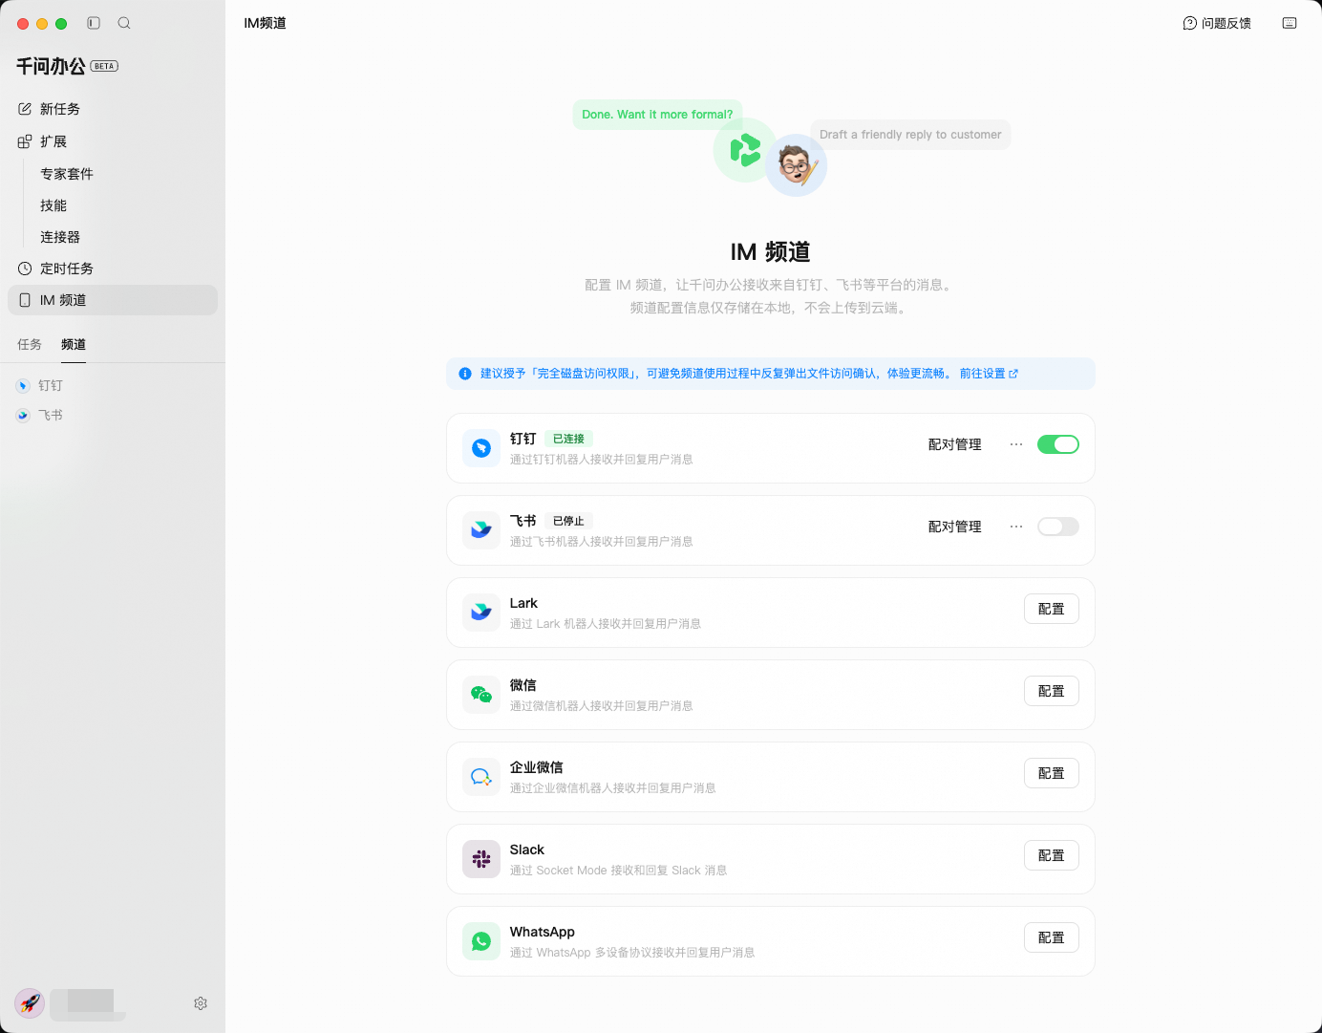Follow the 前往设置 link
Viewport: 1322px width, 1033px height.
point(989,374)
